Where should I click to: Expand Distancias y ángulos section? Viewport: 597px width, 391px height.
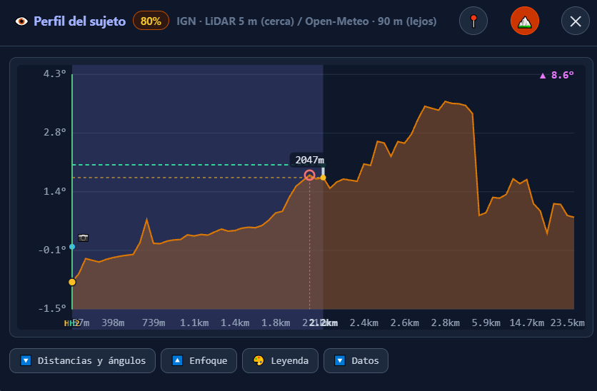pyautogui.click(x=83, y=360)
